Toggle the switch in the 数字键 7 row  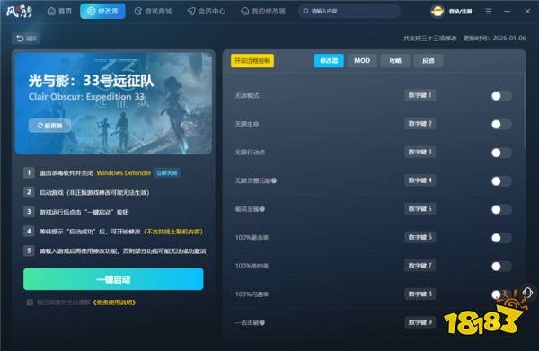(x=501, y=267)
